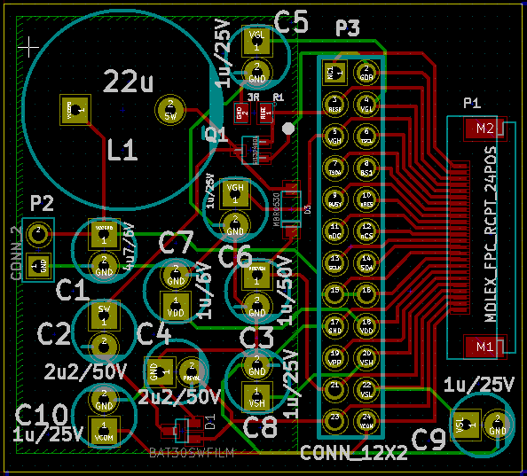Select the GND pad 2 of capacitor C5
527x476 pixels.
tap(256, 73)
